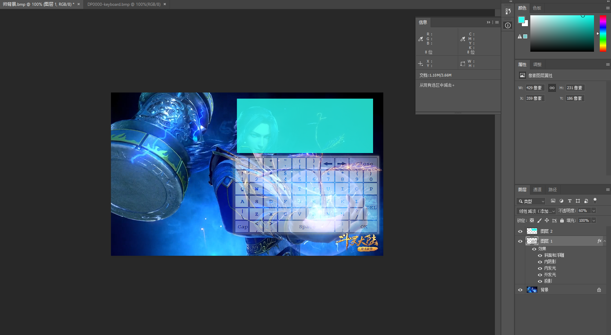Click the hue slider in Color panel
This screenshot has height=335, width=611.
603,33
